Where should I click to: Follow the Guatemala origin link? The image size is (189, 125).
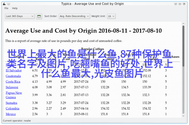point(13,76)
